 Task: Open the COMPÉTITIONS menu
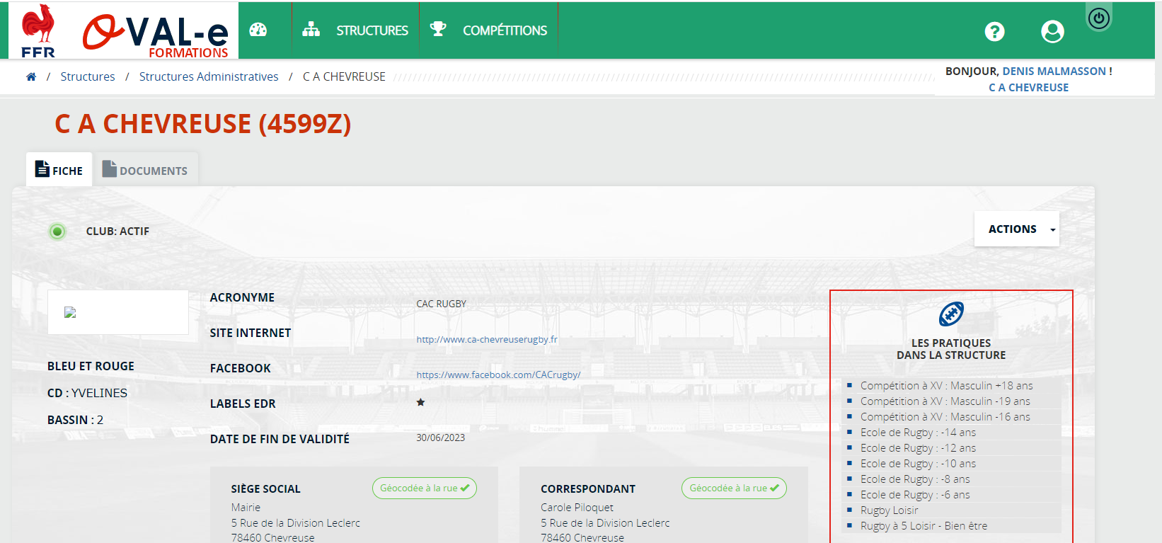coord(505,30)
